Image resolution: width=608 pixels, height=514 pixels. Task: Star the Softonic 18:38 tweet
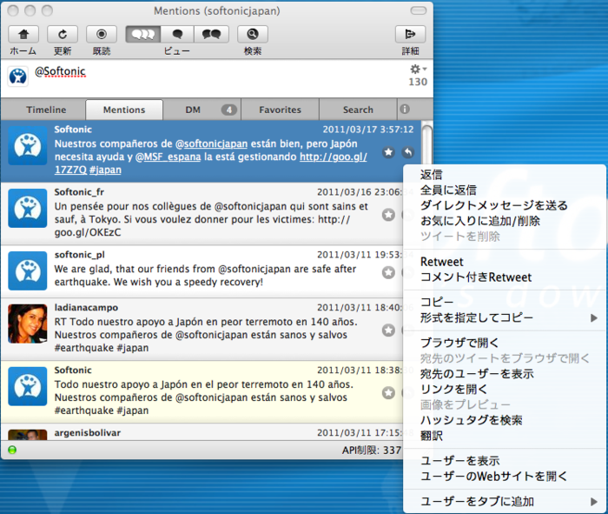388,393
